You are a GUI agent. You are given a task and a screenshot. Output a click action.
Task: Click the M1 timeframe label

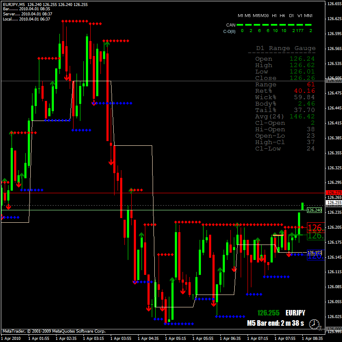point(240,16)
